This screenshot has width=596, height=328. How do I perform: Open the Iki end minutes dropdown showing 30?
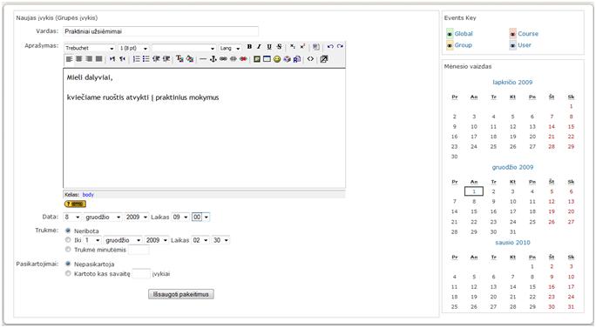(x=220, y=240)
